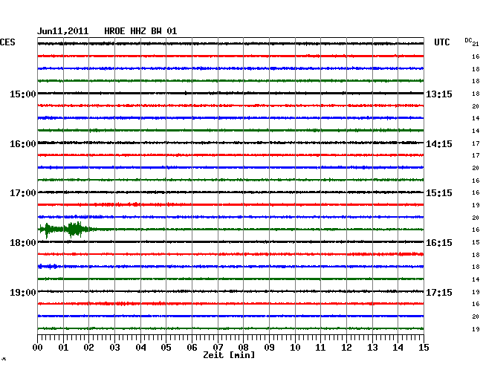Image resolution: width=483 pixels, height=367 pixels.
Task: Click the 16:15 UTC time label
Action: pos(439,243)
